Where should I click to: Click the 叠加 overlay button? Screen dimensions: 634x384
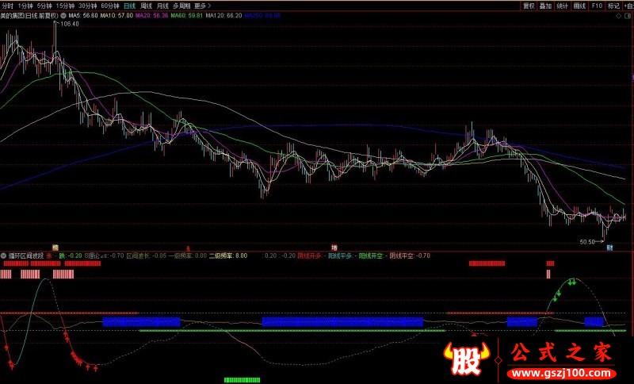545,6
